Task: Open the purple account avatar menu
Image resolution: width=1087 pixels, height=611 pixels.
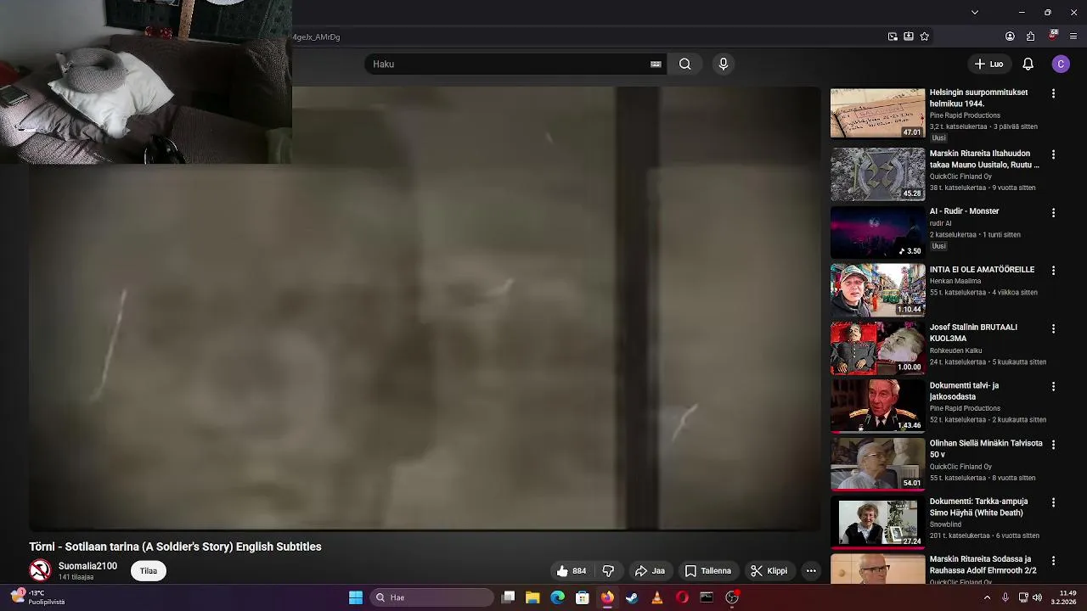Action: (x=1061, y=64)
